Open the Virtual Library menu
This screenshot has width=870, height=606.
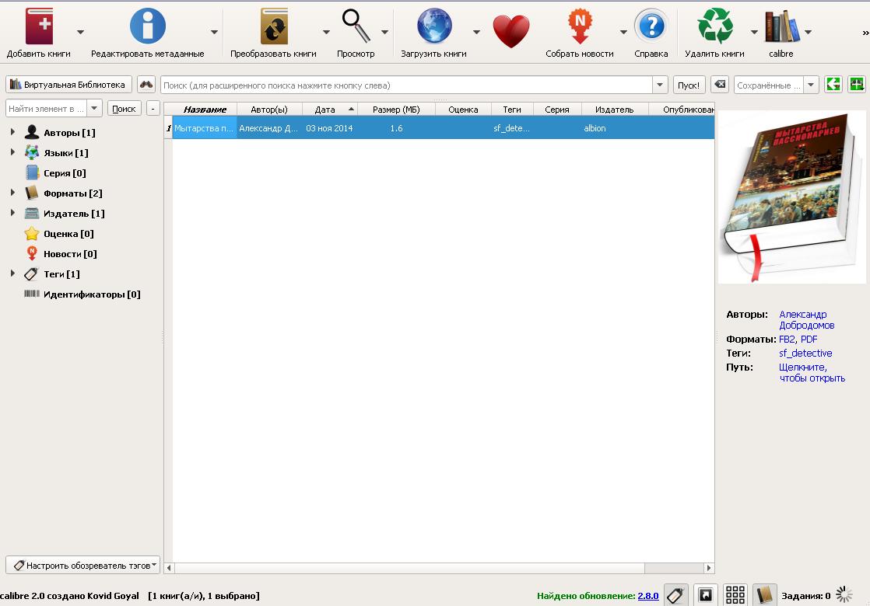[x=68, y=85]
